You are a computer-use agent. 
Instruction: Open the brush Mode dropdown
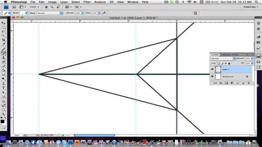pyautogui.click(x=50, y=13)
